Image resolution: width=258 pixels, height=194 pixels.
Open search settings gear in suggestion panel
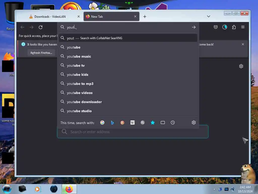194,123
